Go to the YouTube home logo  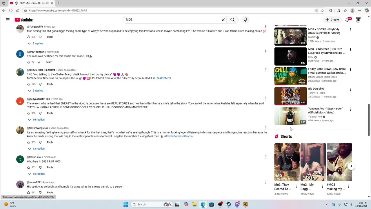click(x=23, y=20)
